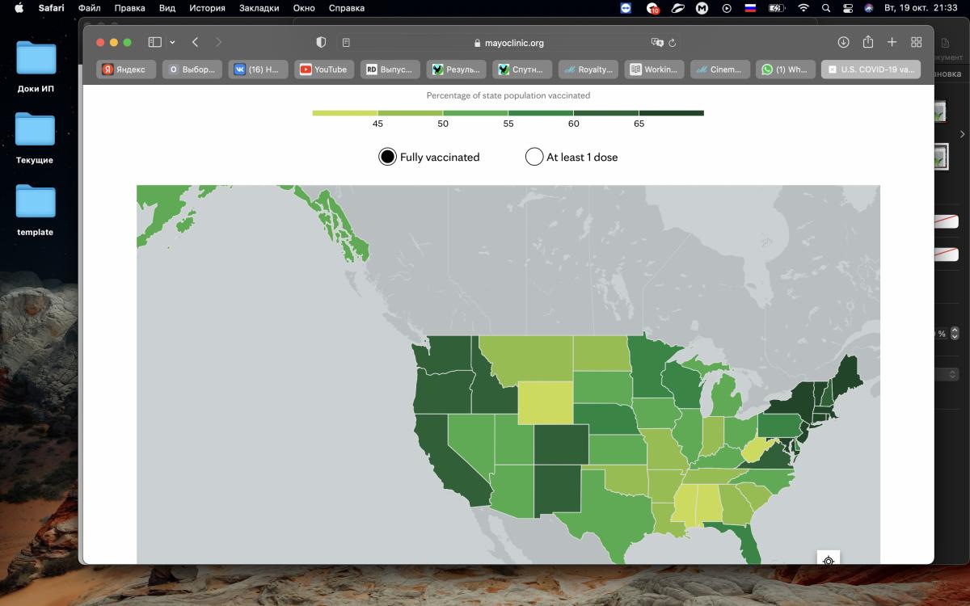Image resolution: width=970 pixels, height=606 pixels.
Task: Toggle the Safari sidebar button
Action: (x=155, y=42)
